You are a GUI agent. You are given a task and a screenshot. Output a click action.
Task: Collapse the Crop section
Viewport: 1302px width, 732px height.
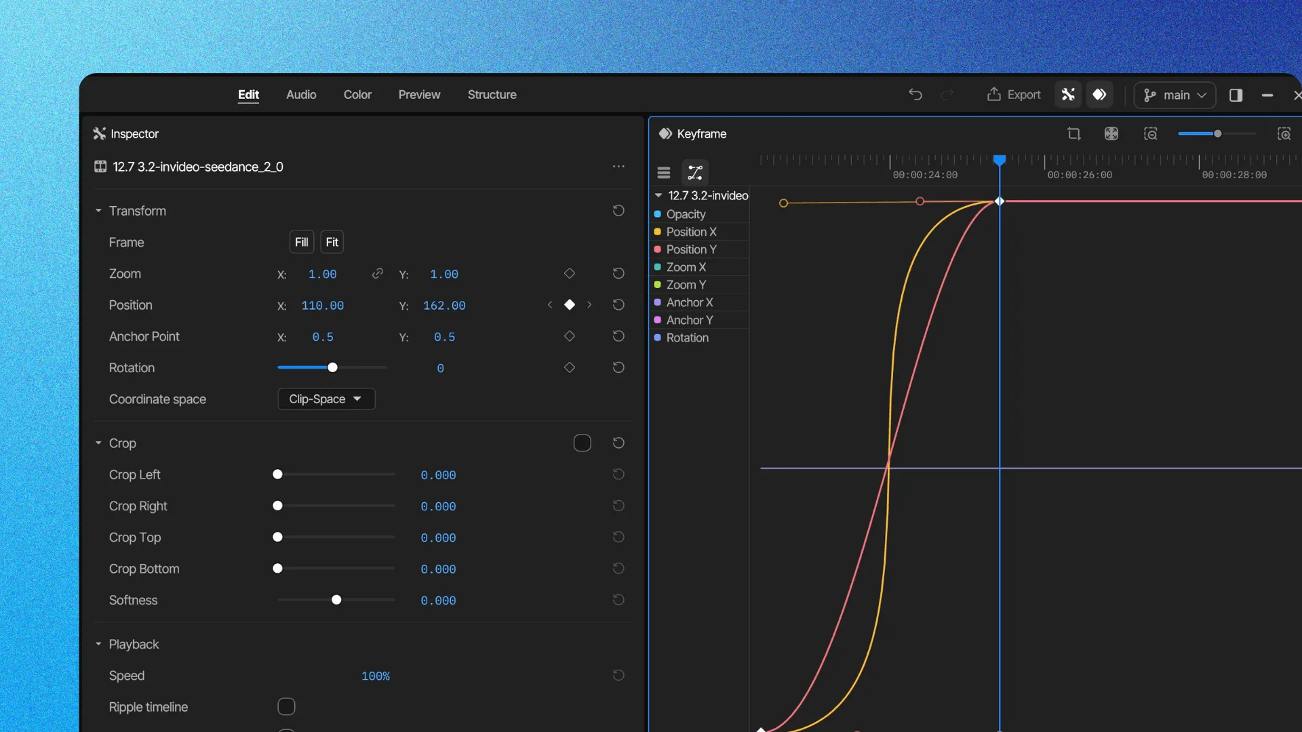[x=98, y=443]
